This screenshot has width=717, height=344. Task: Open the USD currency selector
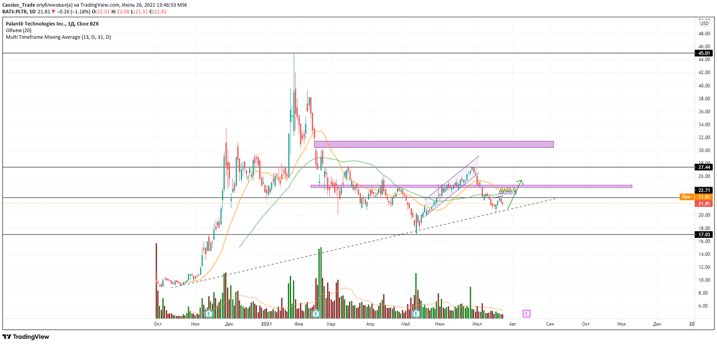coord(704,23)
